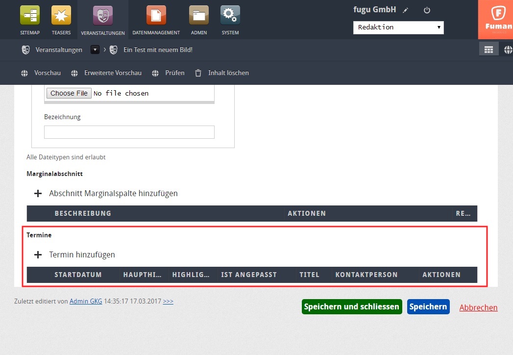Viewport: 513px width, 355px height.
Task: Select the Veranstaltungen masks icon
Action: pyautogui.click(x=103, y=15)
